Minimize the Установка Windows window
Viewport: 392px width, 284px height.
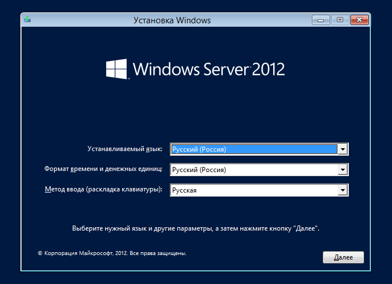click(321, 20)
